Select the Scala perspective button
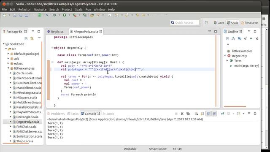The image size is (270, 152). coord(232,23)
